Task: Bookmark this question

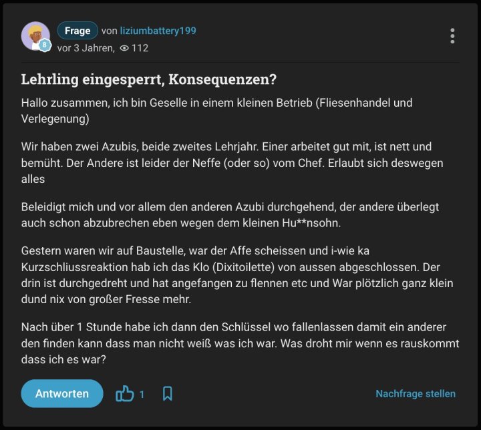Action: [x=168, y=394]
